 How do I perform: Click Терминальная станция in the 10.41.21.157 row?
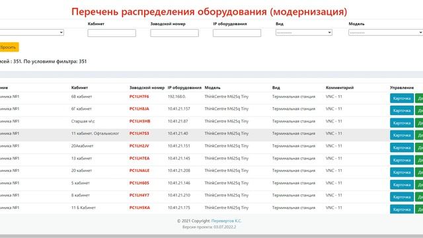[293, 108]
